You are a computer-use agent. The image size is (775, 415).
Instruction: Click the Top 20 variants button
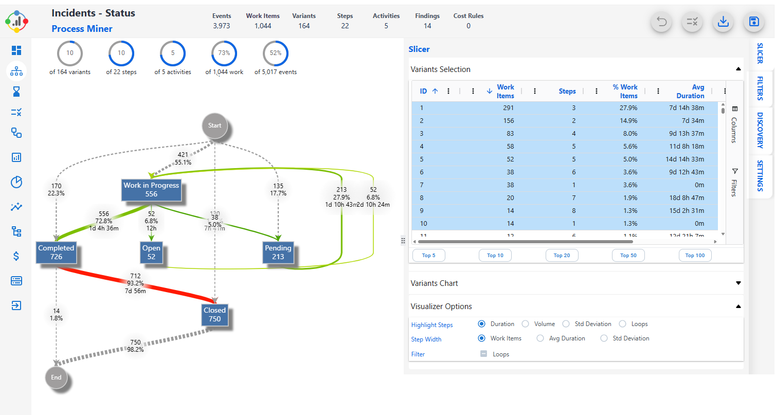pos(562,255)
